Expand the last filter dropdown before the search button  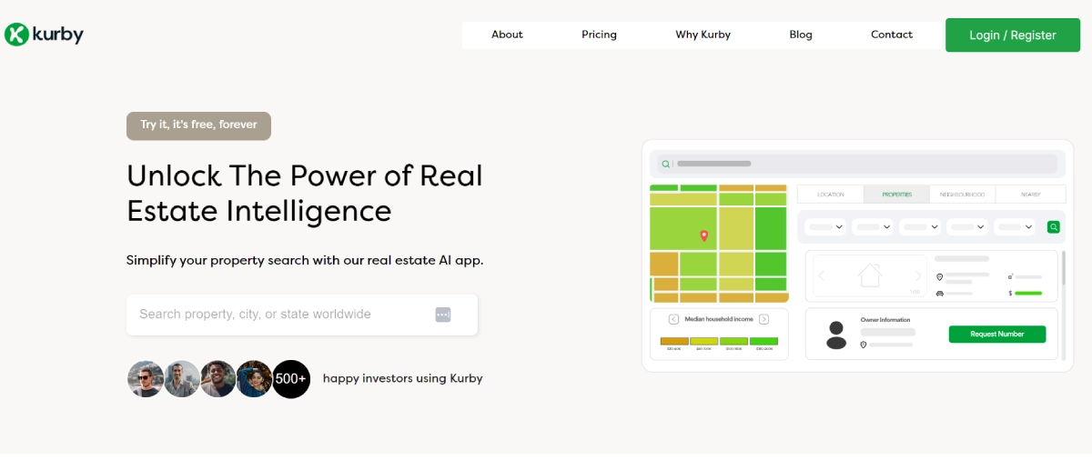pyautogui.click(x=1016, y=226)
